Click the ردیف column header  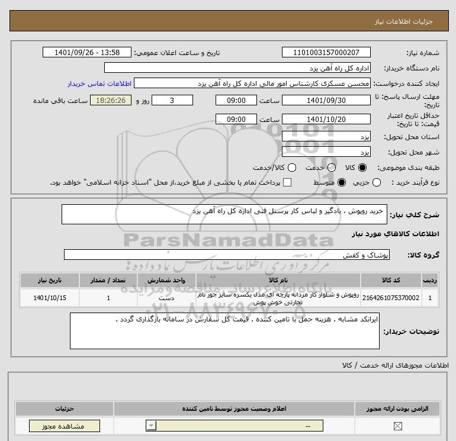coord(430,280)
